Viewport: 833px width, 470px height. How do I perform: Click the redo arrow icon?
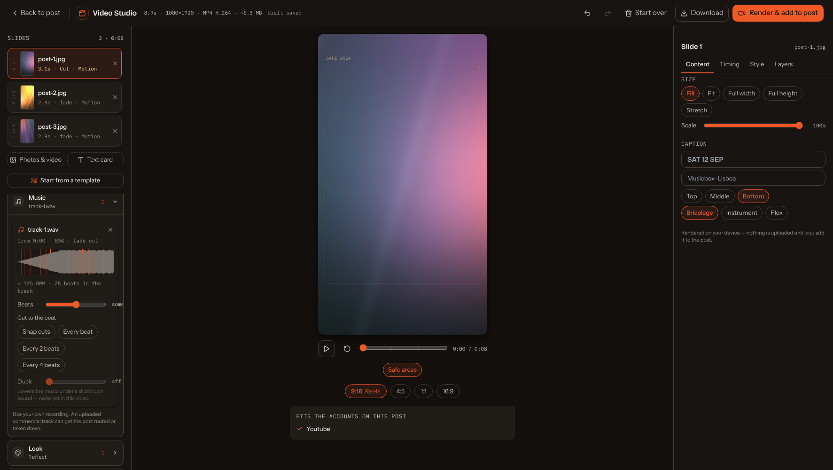(x=608, y=13)
